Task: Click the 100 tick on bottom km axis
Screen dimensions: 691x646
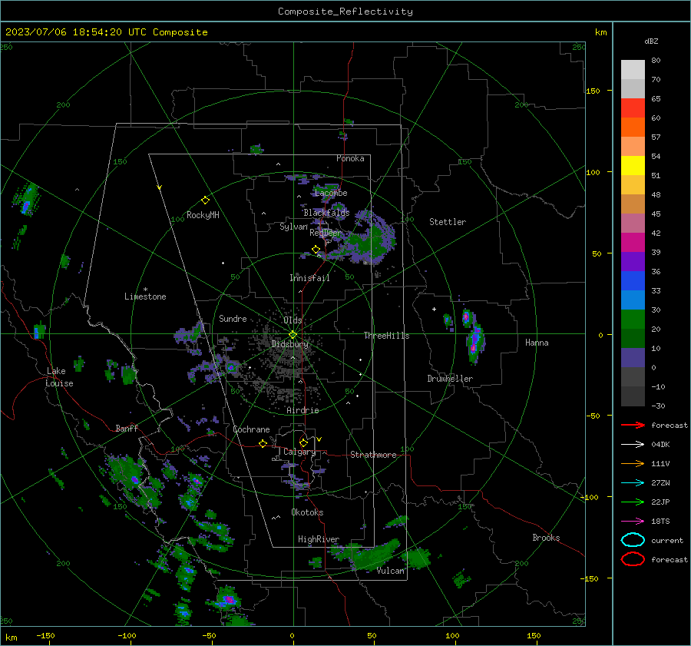Action: [452, 635]
